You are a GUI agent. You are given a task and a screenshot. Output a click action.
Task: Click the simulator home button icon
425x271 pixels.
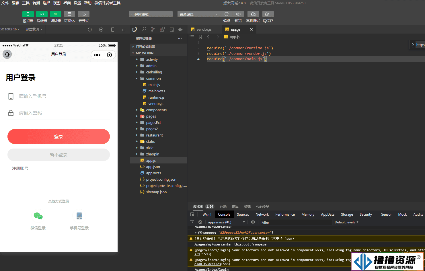[7, 54]
